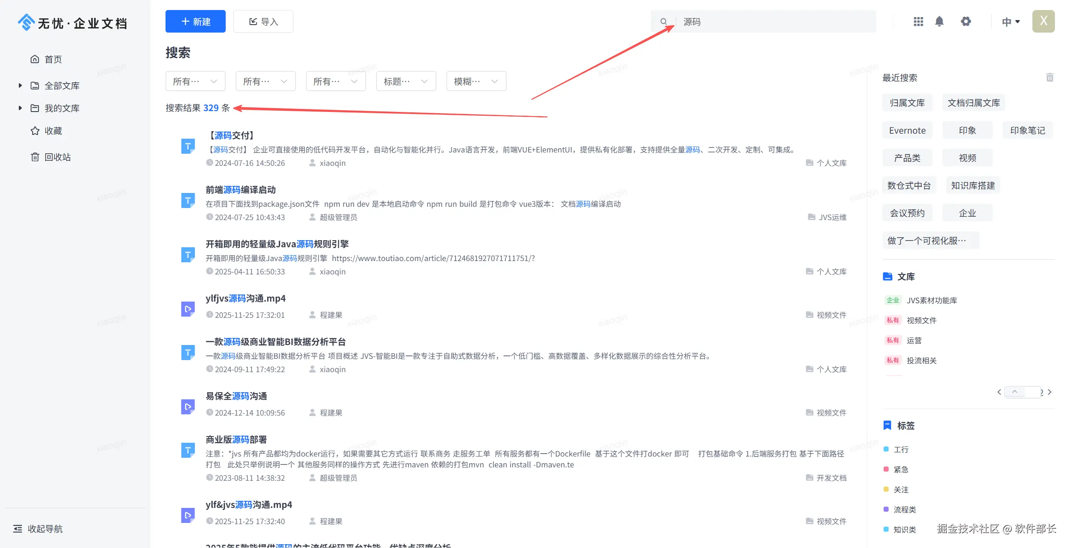Select the 紧急 tag with red swatch
1070x548 pixels.
click(901, 469)
